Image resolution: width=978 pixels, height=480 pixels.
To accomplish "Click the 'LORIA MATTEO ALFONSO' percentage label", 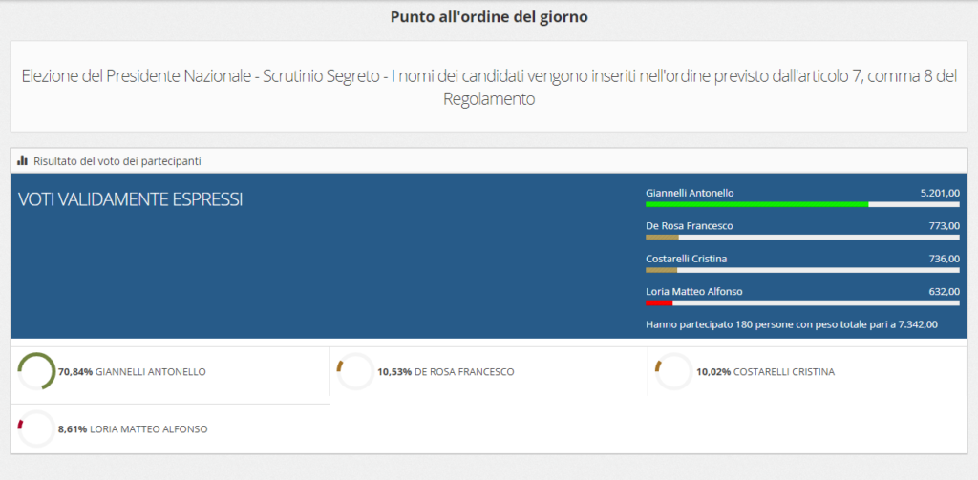I will (133, 430).
